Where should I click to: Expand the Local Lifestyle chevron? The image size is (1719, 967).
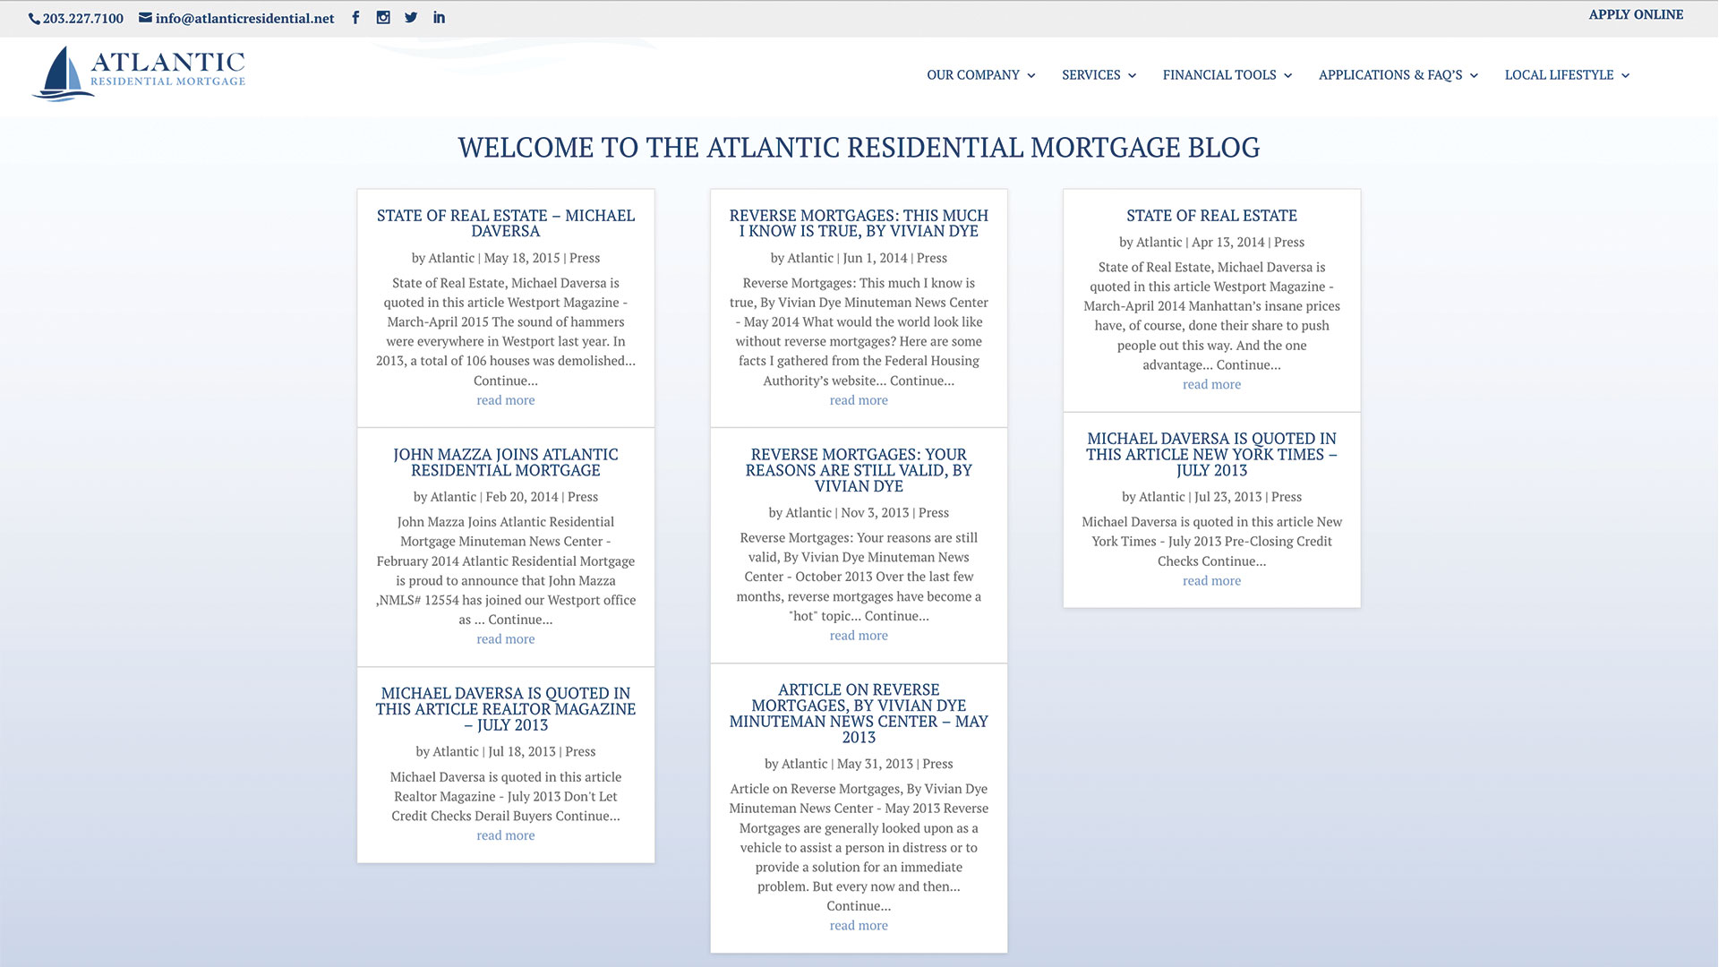click(1626, 76)
